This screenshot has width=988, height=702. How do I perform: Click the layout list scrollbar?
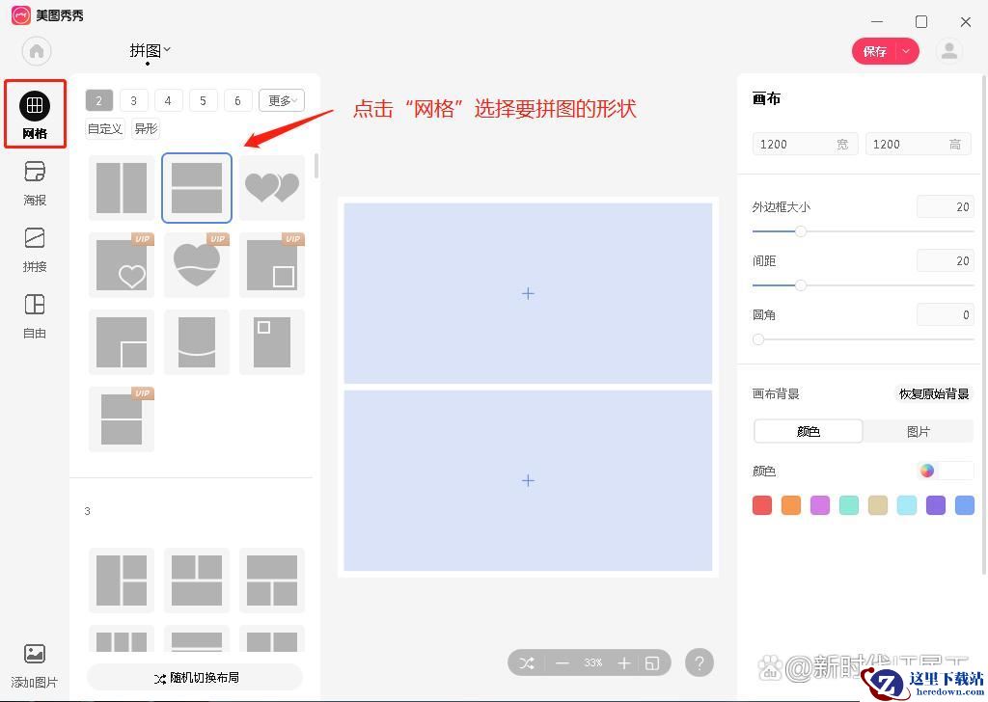pos(316,166)
